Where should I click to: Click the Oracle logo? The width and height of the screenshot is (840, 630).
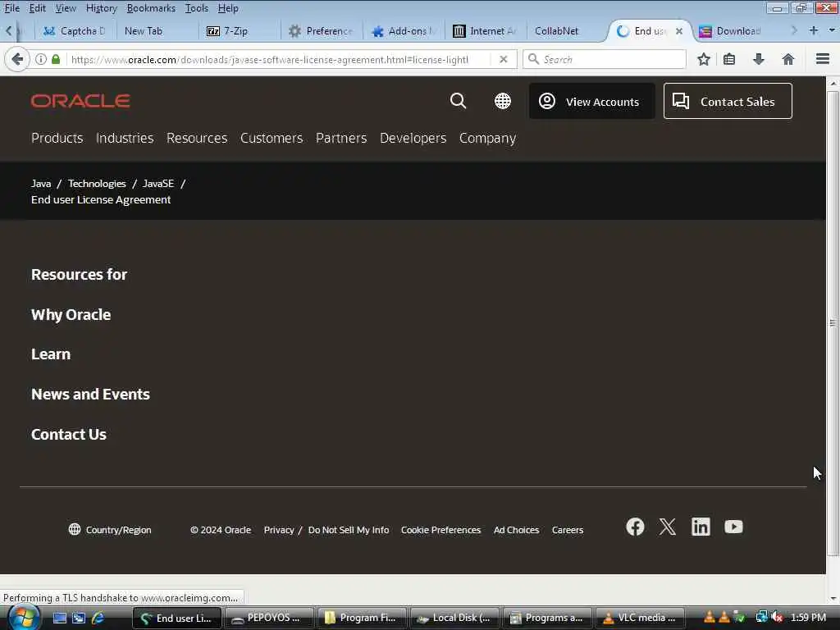(x=80, y=101)
